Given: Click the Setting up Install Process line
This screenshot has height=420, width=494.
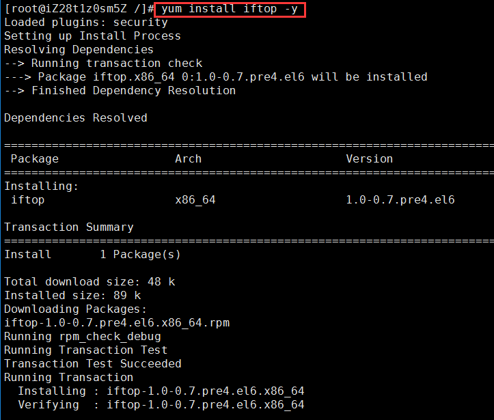Looking at the screenshot, I should click(92, 36).
